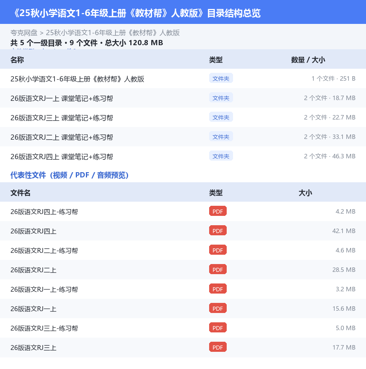This screenshot has height=369, width=366.
Task: Click the 数量 / 大小 column header
Action: tap(308, 60)
